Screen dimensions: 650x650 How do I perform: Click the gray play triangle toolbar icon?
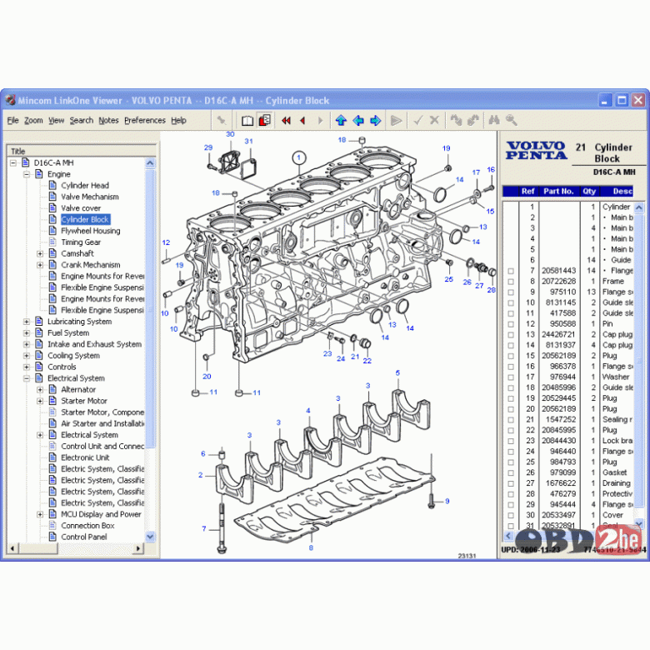(397, 121)
